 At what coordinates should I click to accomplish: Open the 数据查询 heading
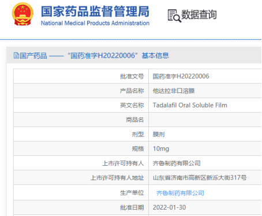click(x=199, y=14)
